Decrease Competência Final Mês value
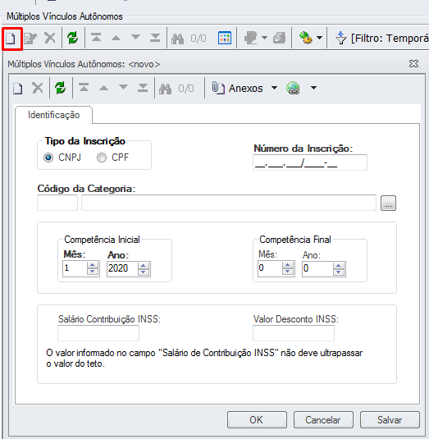This screenshot has width=429, height=439. [288, 272]
